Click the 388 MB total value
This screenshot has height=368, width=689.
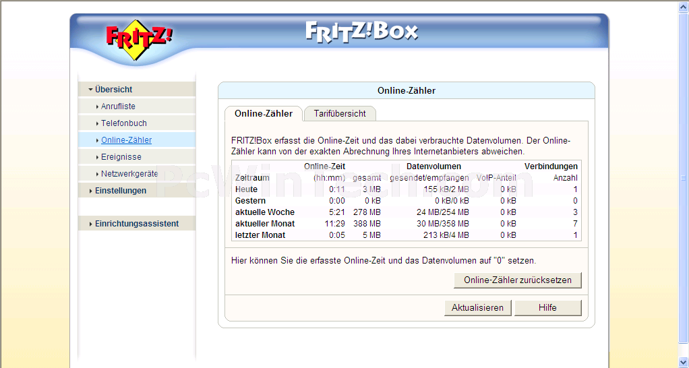(x=367, y=224)
